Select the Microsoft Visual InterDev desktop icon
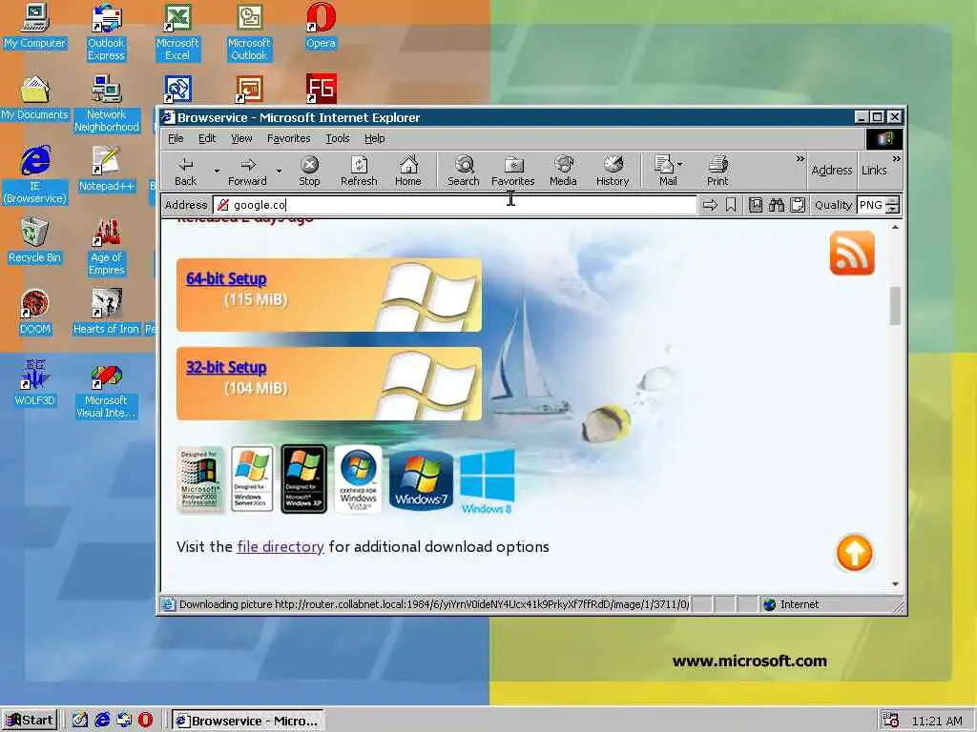This screenshot has width=977, height=732. click(107, 390)
